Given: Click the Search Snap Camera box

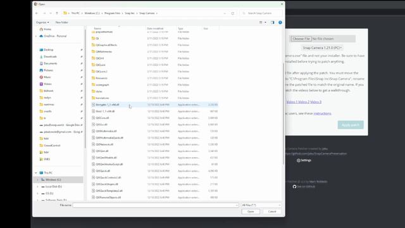Looking at the screenshot, I should tap(261, 13).
